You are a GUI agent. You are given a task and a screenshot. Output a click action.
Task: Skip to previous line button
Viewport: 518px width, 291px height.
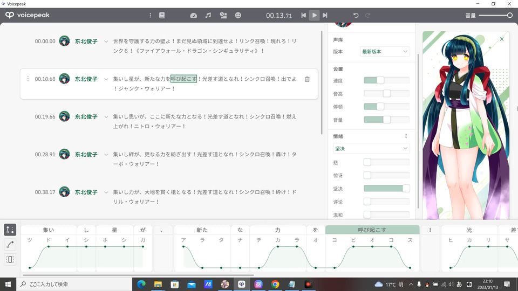pyautogui.click(x=303, y=15)
